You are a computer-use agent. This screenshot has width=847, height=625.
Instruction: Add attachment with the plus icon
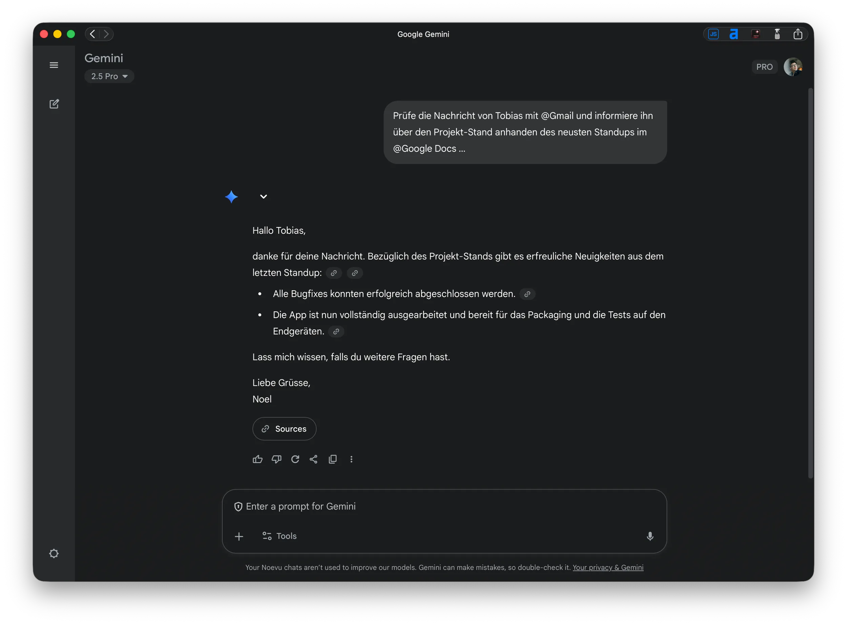click(x=239, y=537)
